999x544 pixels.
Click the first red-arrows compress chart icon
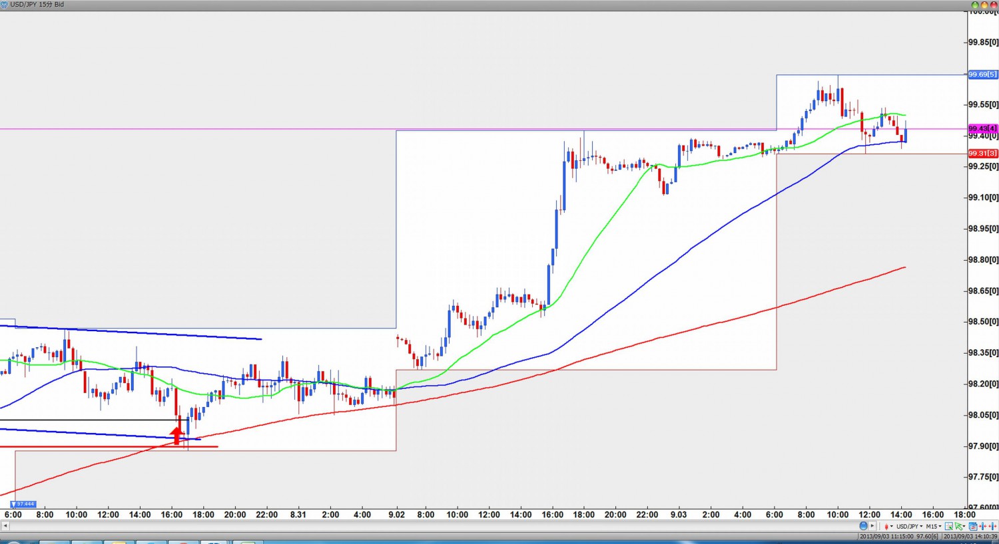982,526
